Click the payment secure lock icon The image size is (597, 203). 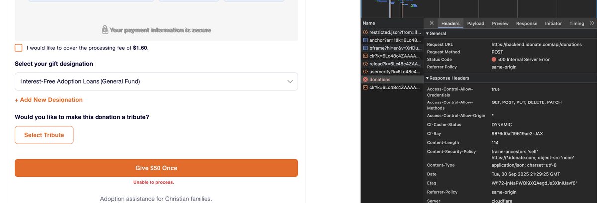(x=105, y=30)
